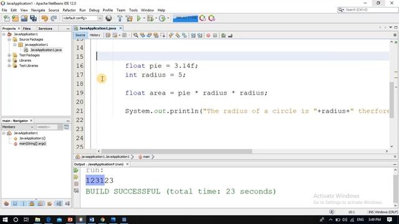Click the Open Project toolbar icon
Screen dimensions: 399x224
pos(24,18)
